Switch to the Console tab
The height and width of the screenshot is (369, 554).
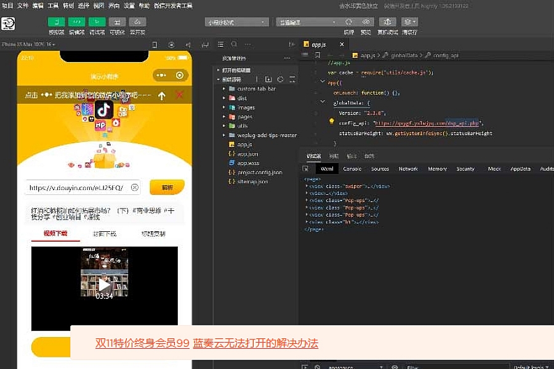pos(352,169)
